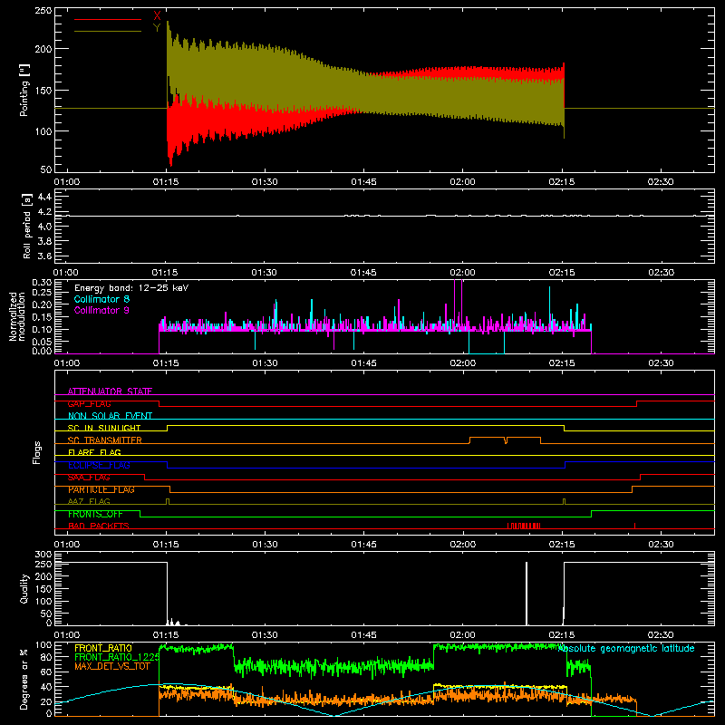The width and height of the screenshot is (725, 725).
Task: Click the SAA_FLAG label
Action: tap(89, 478)
